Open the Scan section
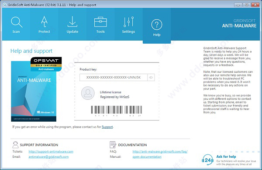Screen dimensions: 262x170 tap(16, 24)
